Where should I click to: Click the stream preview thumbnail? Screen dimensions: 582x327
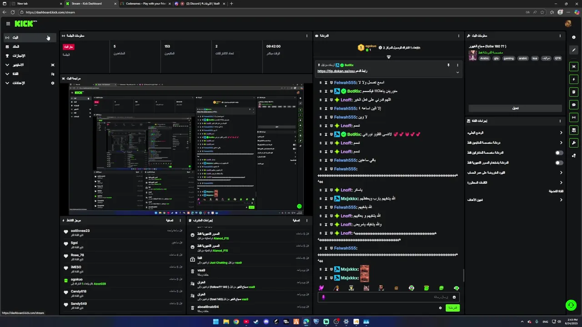[186, 149]
